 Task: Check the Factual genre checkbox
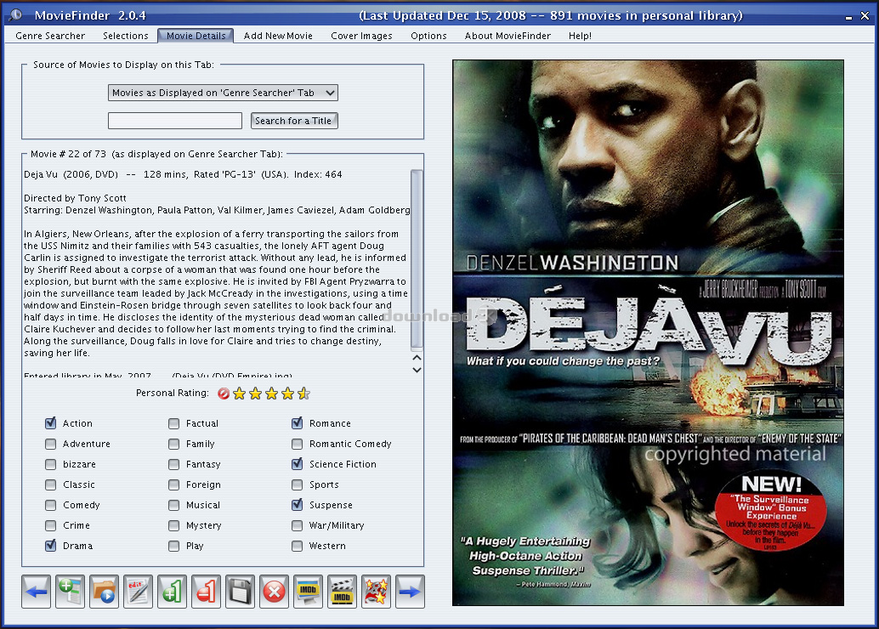click(173, 423)
